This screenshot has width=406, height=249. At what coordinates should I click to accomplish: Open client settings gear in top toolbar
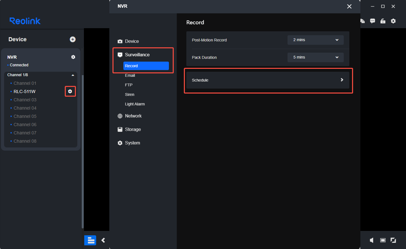click(393, 21)
